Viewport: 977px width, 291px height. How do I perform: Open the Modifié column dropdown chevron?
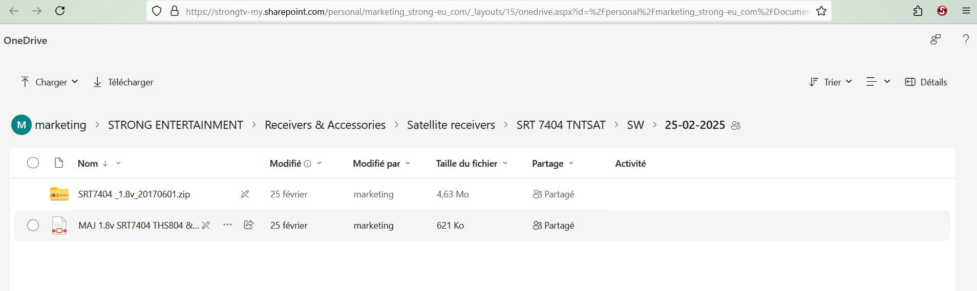tap(319, 163)
